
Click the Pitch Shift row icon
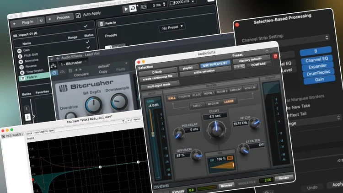pyautogui.click(x=20, y=56)
